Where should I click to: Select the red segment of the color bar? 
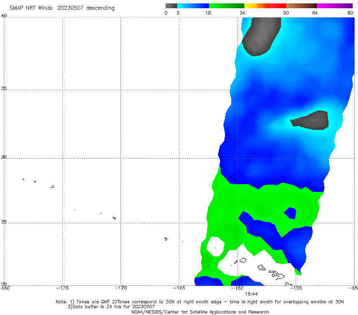tap(278, 6)
